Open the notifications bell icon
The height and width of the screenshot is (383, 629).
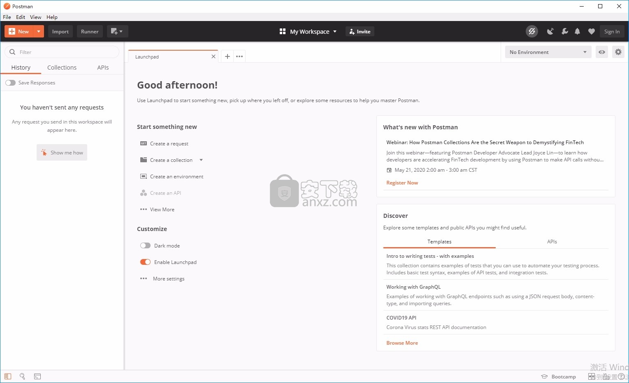click(x=577, y=31)
